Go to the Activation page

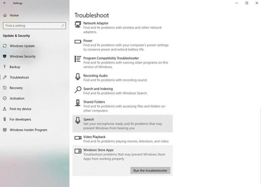(17, 99)
